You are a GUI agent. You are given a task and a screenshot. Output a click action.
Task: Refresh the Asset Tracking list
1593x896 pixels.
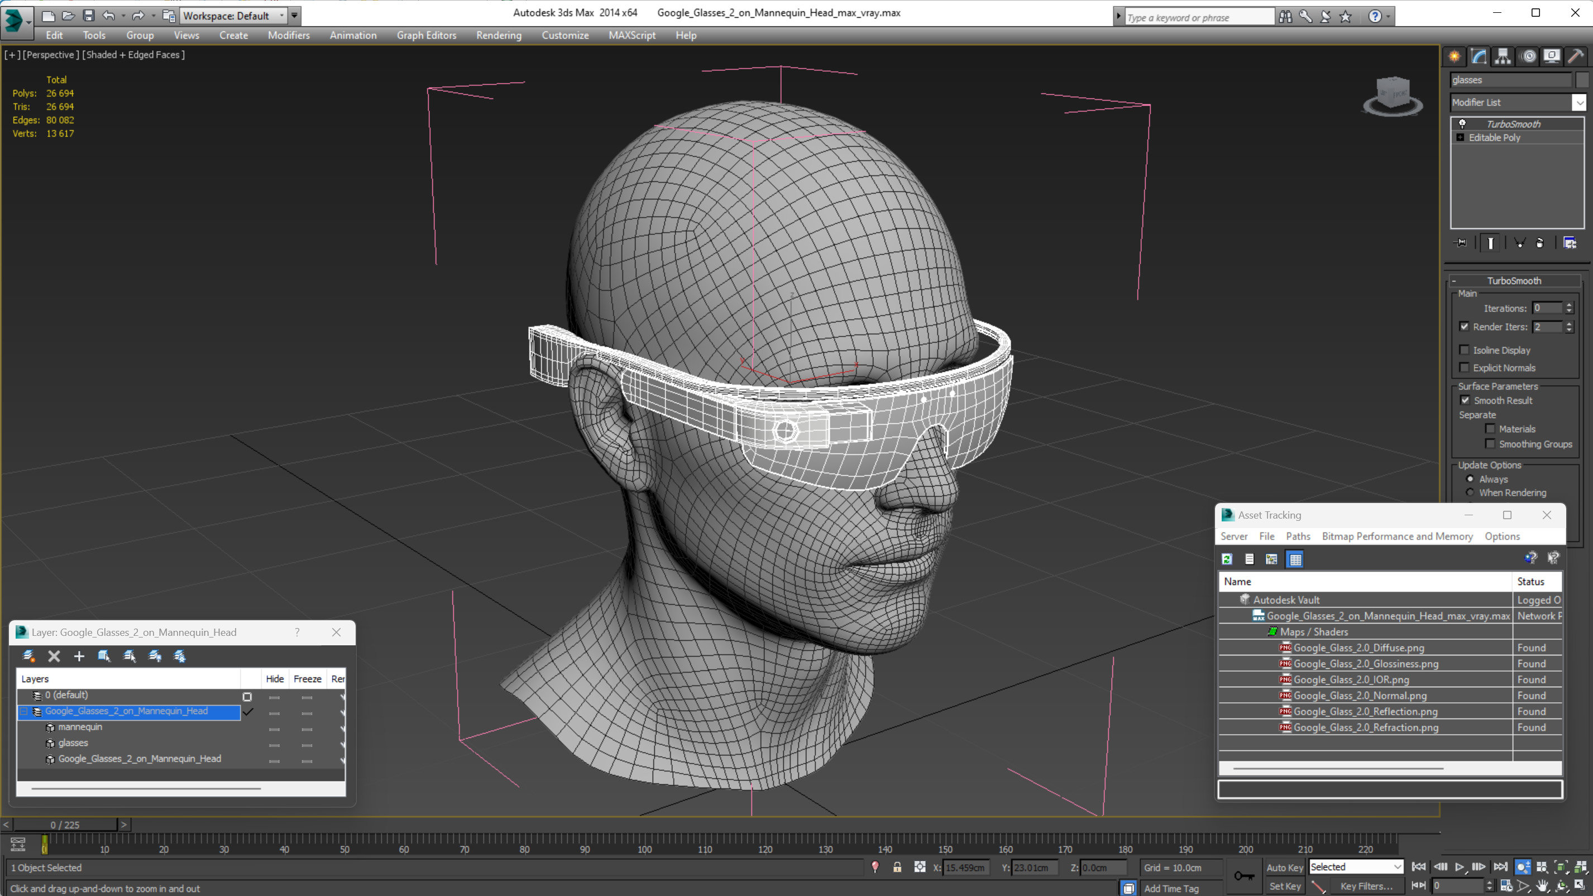pos(1227,559)
